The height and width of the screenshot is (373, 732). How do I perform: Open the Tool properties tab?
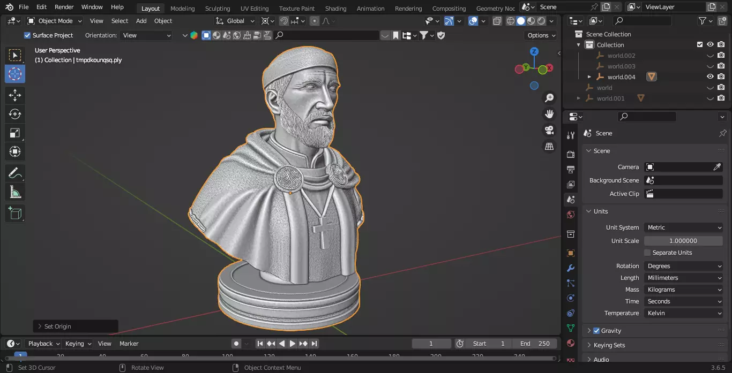pyautogui.click(x=571, y=135)
